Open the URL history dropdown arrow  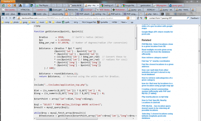134,18
